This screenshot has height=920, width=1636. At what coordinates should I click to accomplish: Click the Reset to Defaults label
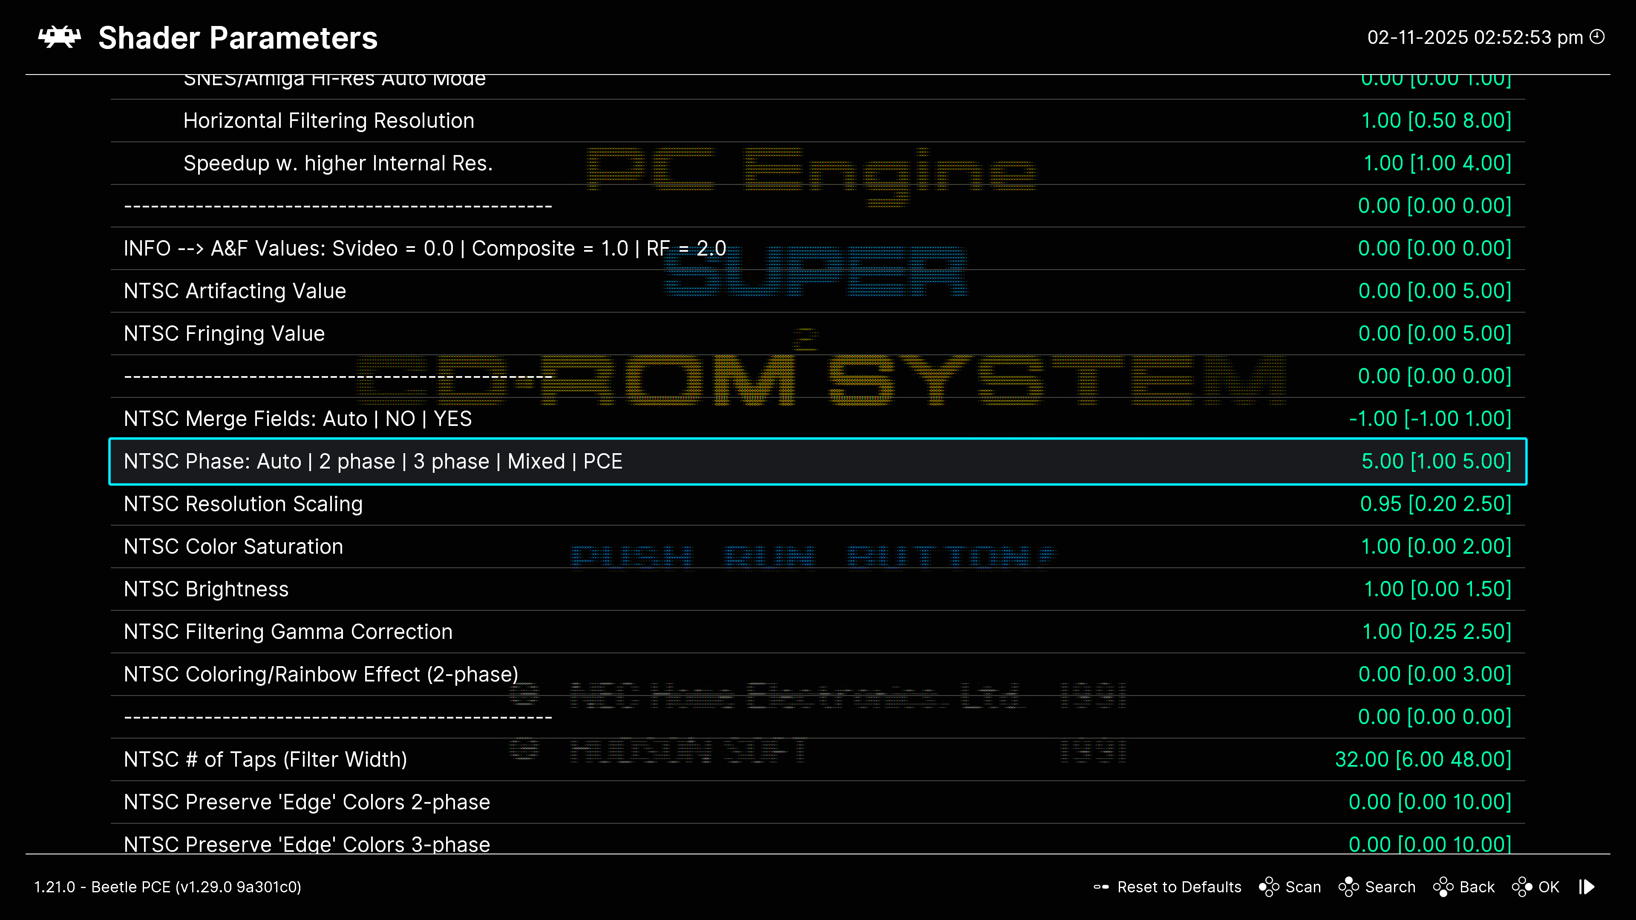1179,887
